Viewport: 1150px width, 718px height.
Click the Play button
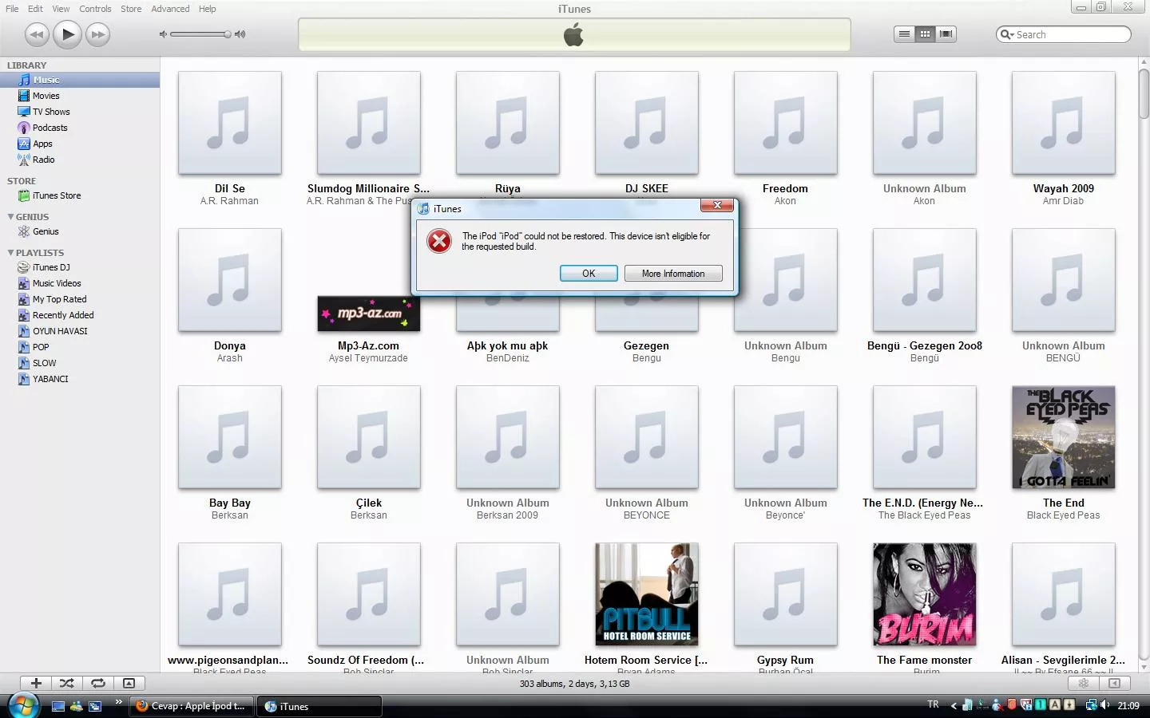(67, 34)
